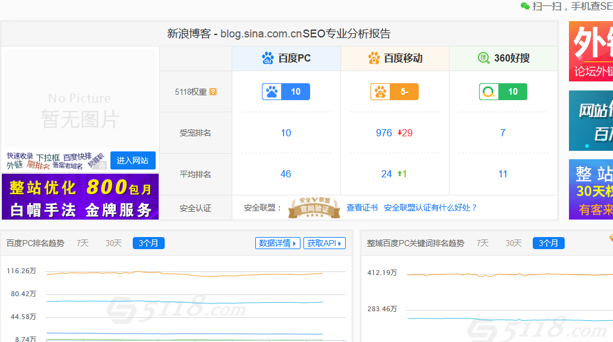Click the 整站优化 800包月 banner ad
The width and height of the screenshot is (613, 342).
tap(80, 197)
